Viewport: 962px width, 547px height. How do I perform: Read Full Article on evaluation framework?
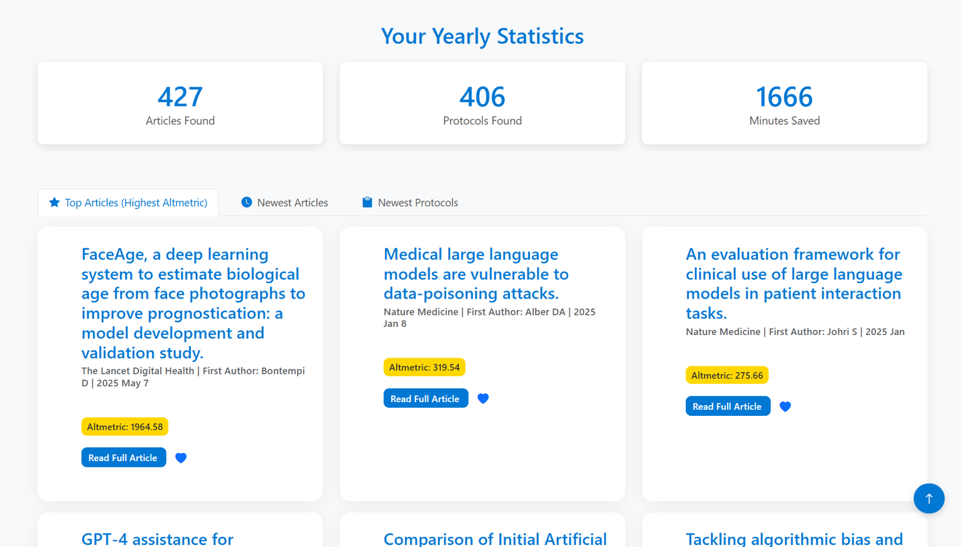728,406
